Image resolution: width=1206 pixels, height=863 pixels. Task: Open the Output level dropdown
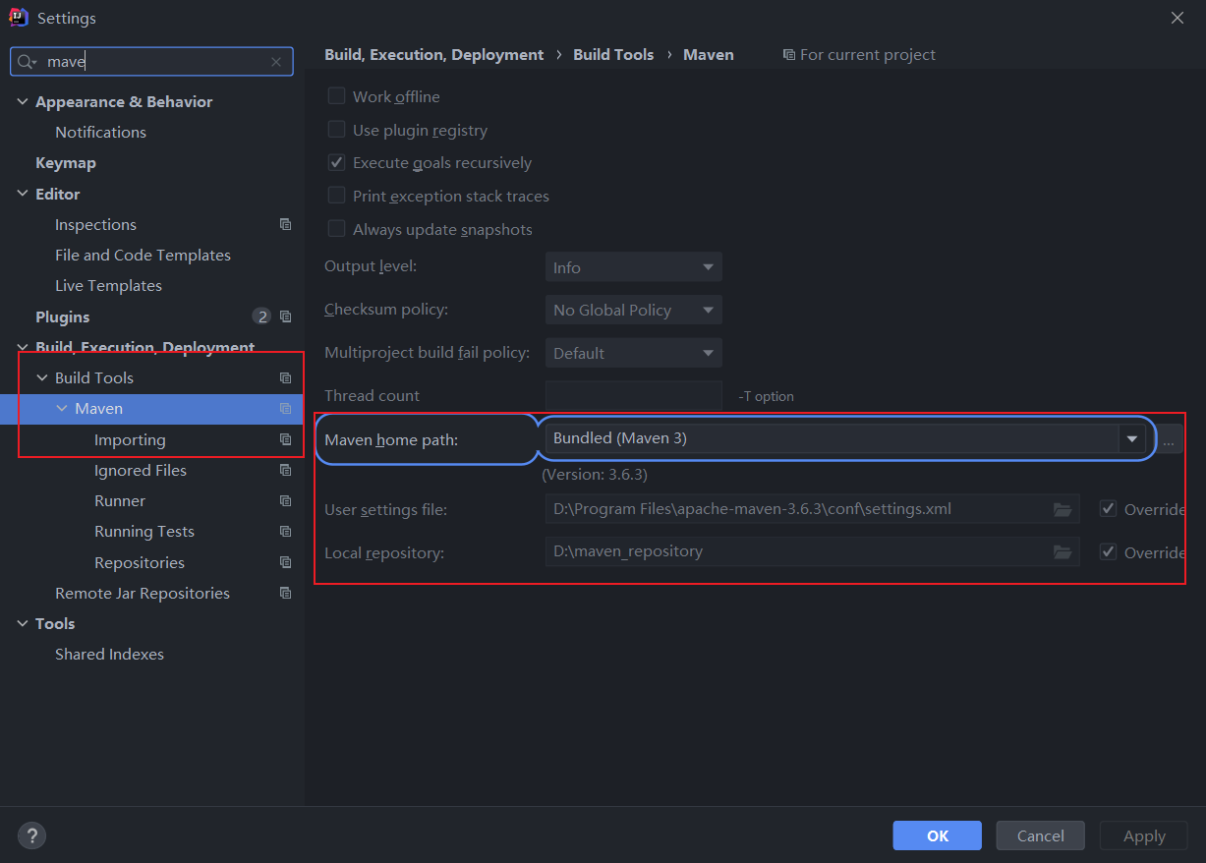[x=634, y=267]
